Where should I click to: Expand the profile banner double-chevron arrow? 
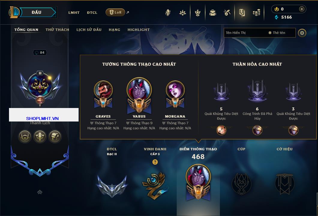pos(40,192)
